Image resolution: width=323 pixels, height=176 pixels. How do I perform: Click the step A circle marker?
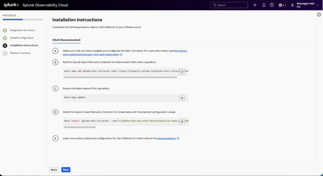coord(55,51)
